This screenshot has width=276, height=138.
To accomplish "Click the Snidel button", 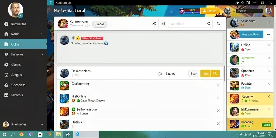I will pos(100,24).
